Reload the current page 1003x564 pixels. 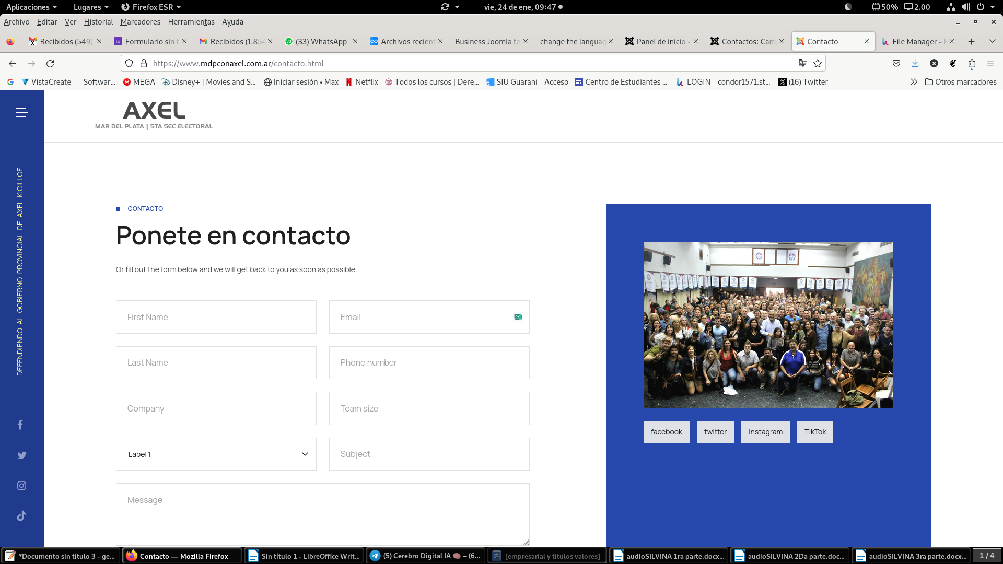click(x=50, y=63)
